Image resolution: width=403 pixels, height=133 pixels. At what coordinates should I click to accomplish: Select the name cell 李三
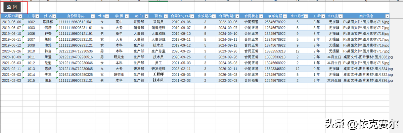point(48,75)
